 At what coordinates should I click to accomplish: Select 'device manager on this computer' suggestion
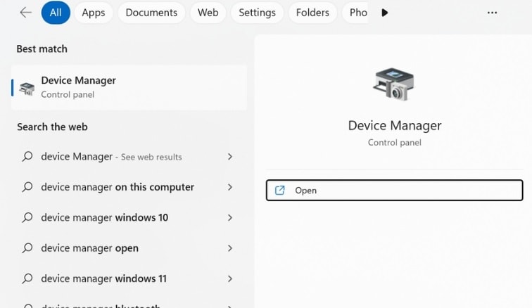click(x=127, y=187)
